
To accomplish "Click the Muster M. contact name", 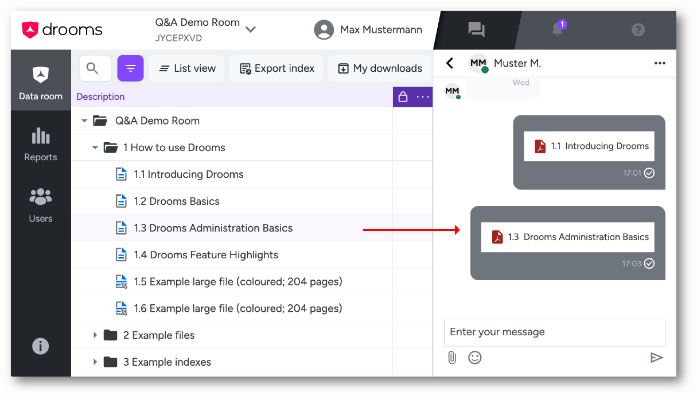I will point(517,63).
